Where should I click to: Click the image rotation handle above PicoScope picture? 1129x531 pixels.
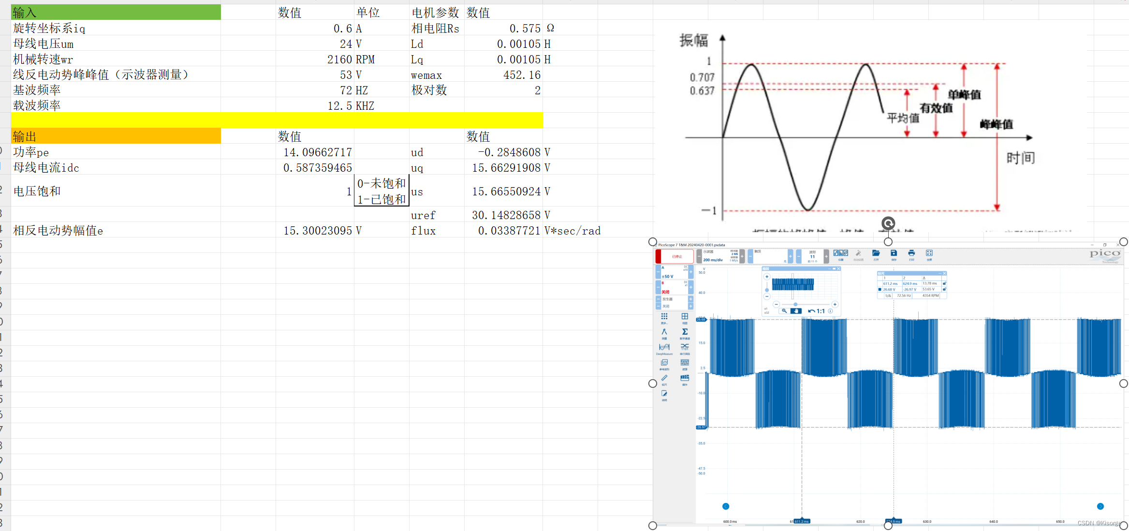tap(888, 223)
